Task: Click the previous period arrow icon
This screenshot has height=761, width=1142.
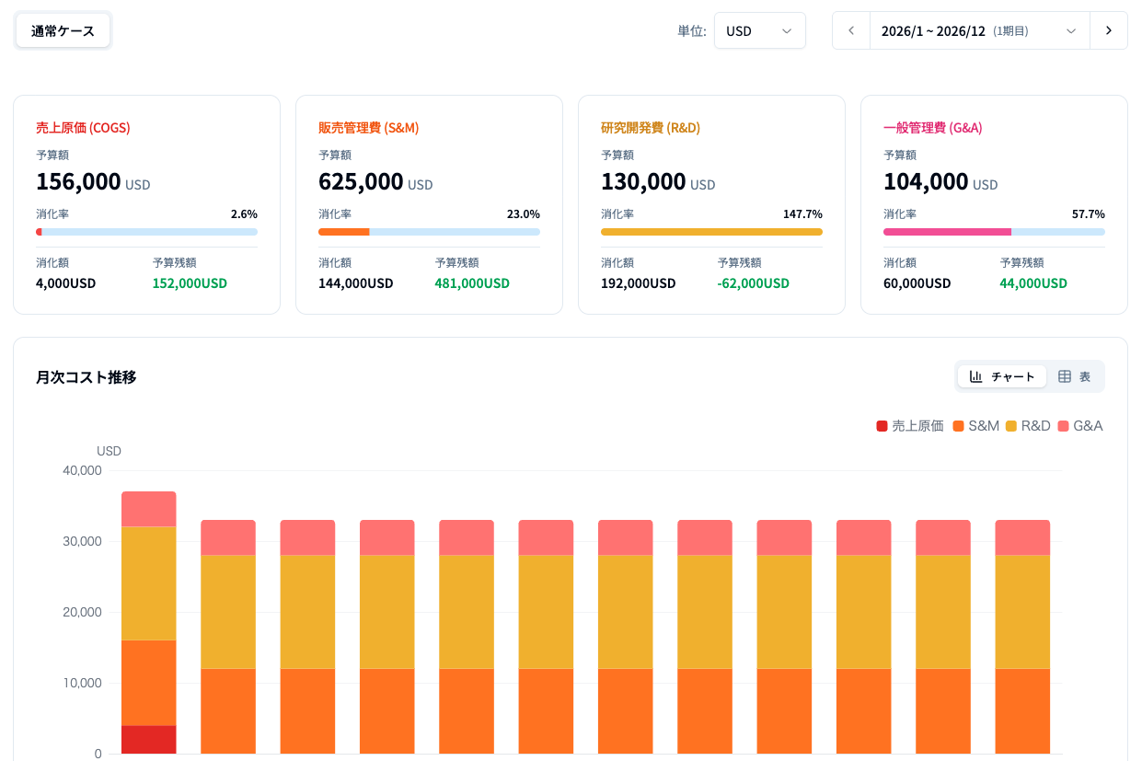Action: click(851, 30)
